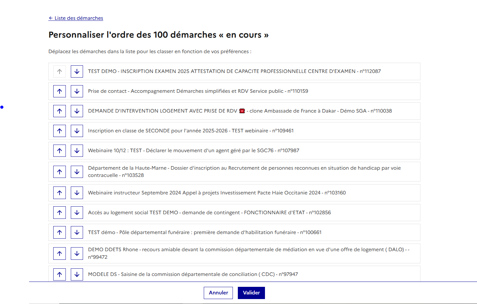Move MODELE DS Saisine n°97947 up
Screen dimensions: 477x304
[x=60, y=274]
